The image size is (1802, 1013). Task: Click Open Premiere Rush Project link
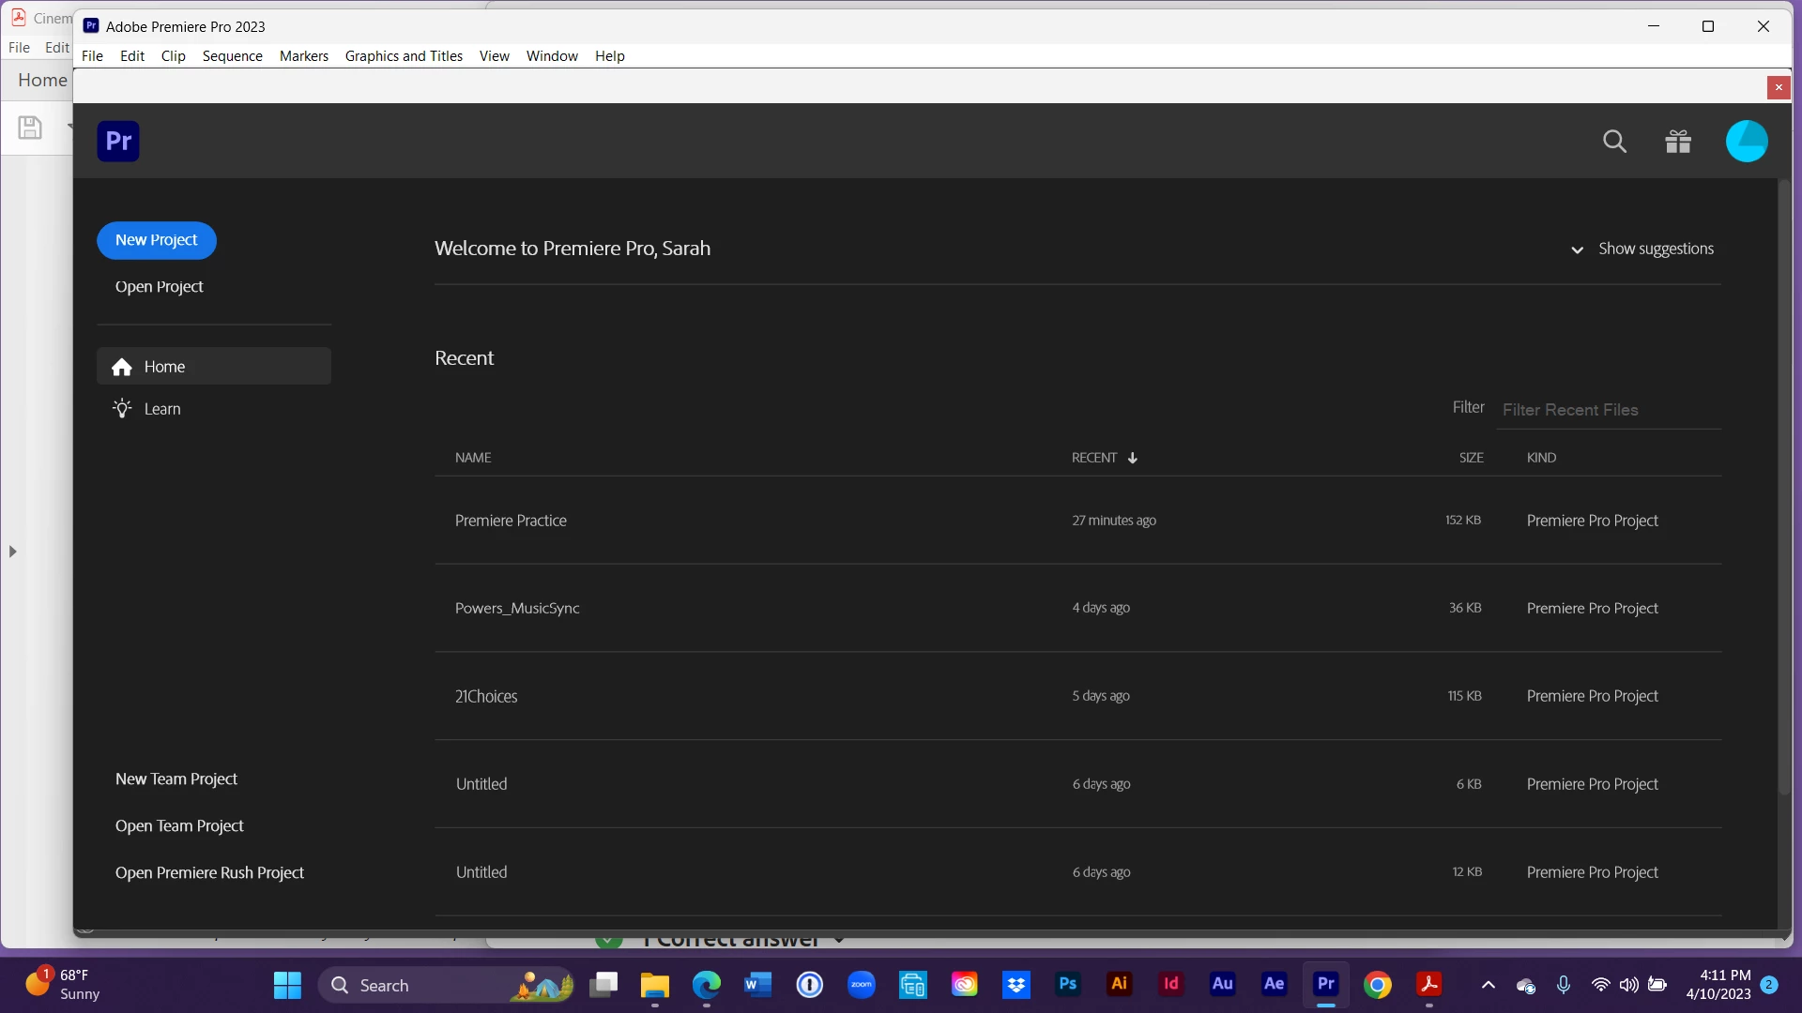pyautogui.click(x=209, y=872)
